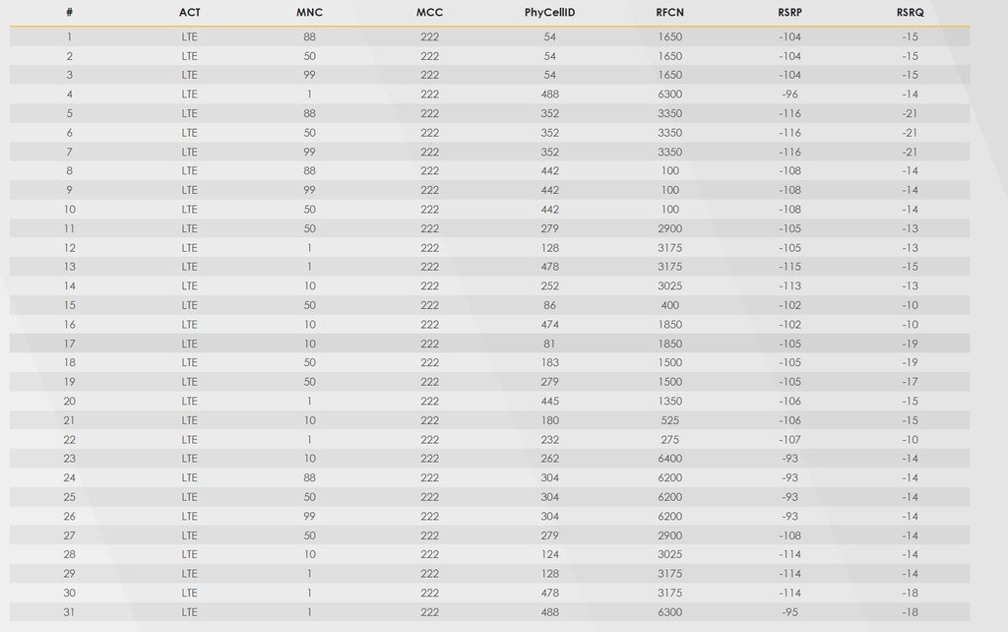Click the PhyCellID value 488 in row 4

(x=549, y=95)
